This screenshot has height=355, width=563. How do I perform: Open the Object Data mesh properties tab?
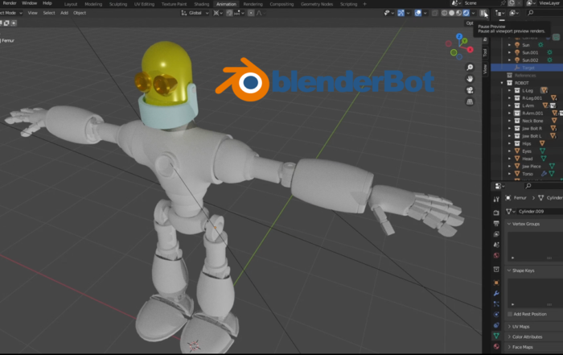point(495,334)
